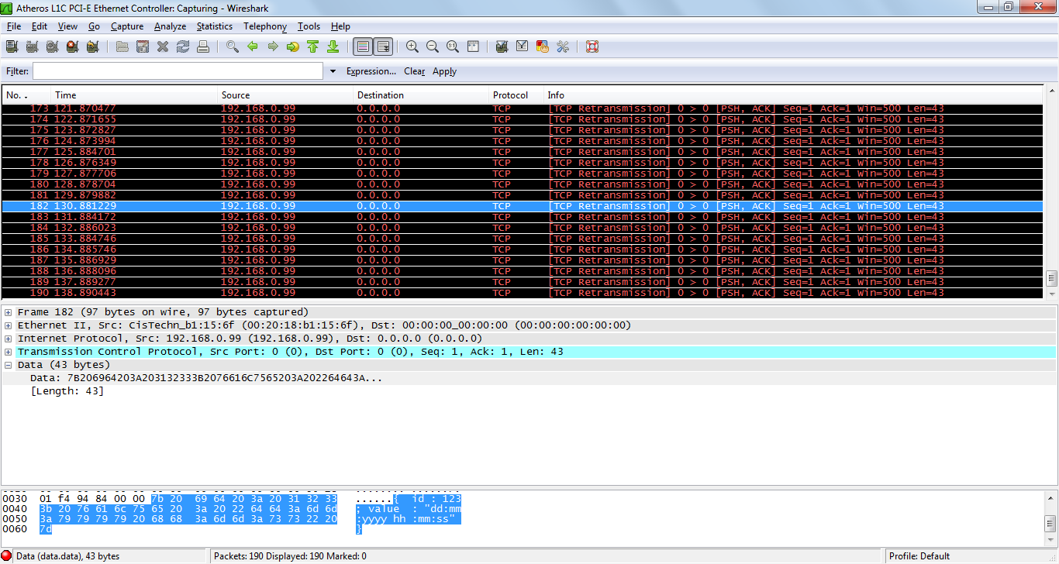Zoom in toolbar icon
This screenshot has height=564, width=1059.
[x=412, y=46]
